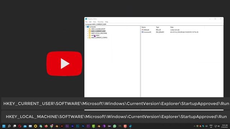Click the REG_BINARY type cell
Viewport: 230px width, 129px height.
(x=160, y=32)
